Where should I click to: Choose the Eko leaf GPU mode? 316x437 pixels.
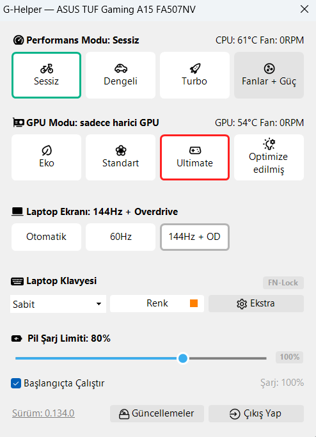46,157
